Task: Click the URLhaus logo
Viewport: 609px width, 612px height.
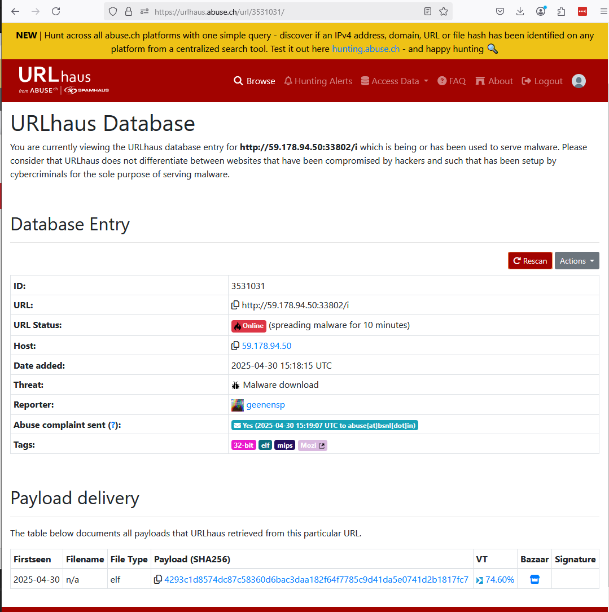Action: (x=55, y=75)
